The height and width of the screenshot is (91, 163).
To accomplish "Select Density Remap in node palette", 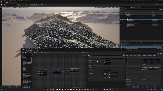I will [x=26, y=77].
